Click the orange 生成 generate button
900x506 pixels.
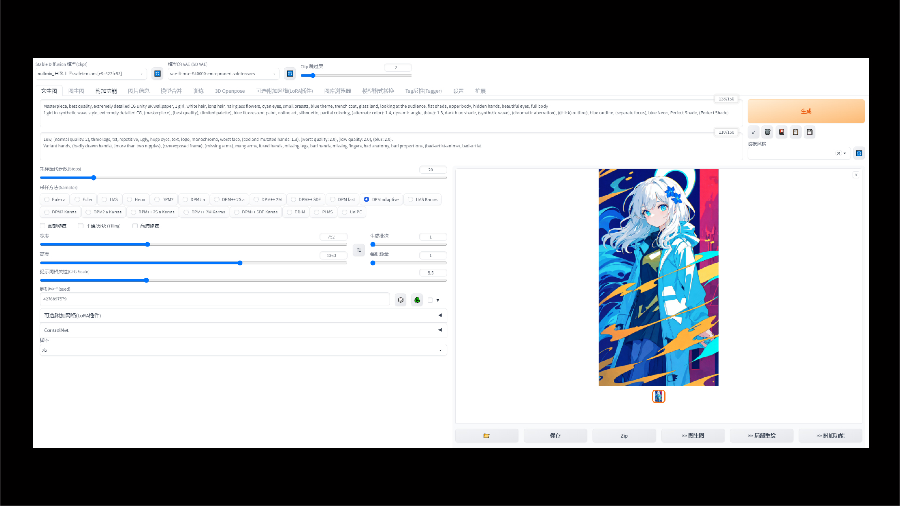(806, 111)
